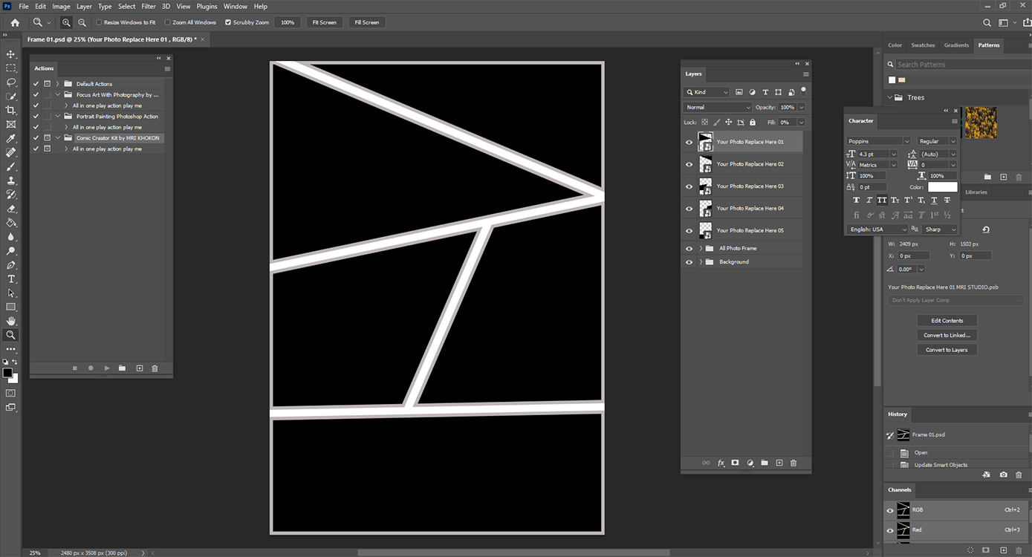Toggle RGB channel visibility eye
Viewport: 1032px width, 557px height.
coord(890,510)
